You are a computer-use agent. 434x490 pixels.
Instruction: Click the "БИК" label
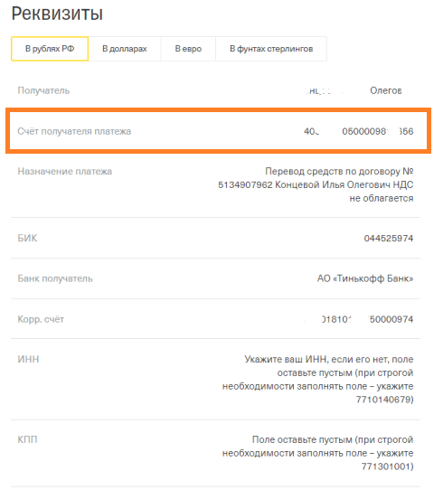click(x=27, y=238)
